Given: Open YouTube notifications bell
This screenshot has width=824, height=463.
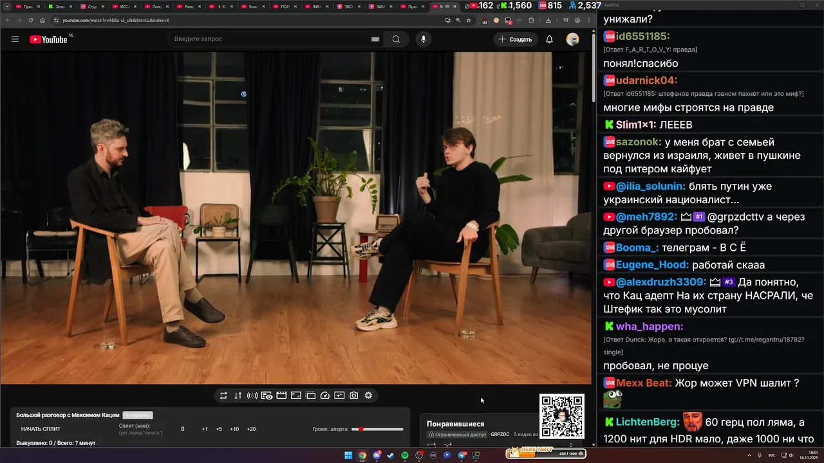Looking at the screenshot, I should [x=549, y=39].
